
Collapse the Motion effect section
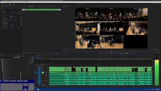[1, 11]
